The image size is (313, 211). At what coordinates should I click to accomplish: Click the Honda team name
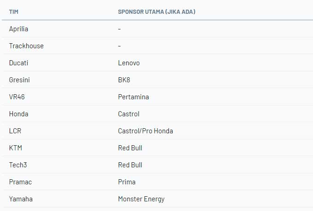[18, 114]
